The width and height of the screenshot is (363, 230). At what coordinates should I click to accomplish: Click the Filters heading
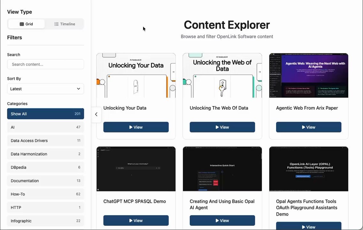[15, 37]
